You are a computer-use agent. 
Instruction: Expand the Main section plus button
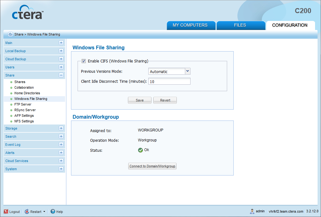tap(61, 43)
